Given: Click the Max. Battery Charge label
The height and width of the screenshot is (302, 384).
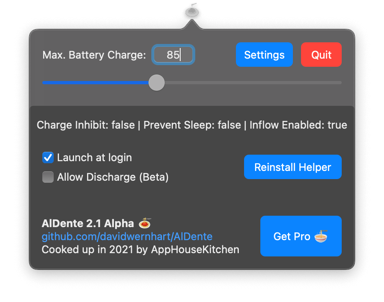Looking at the screenshot, I should (x=94, y=55).
